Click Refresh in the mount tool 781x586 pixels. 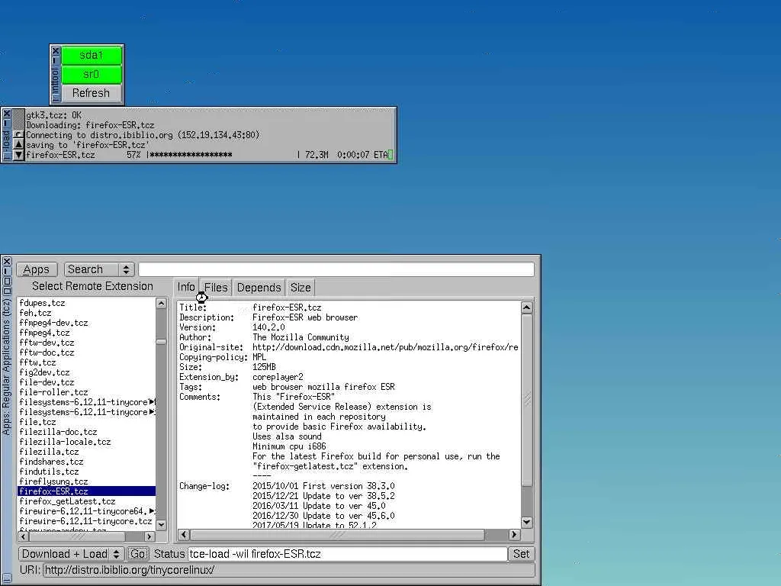[x=92, y=93]
